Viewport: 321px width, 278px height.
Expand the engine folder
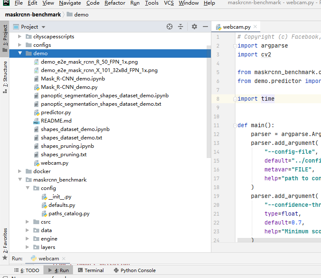pos(27,239)
